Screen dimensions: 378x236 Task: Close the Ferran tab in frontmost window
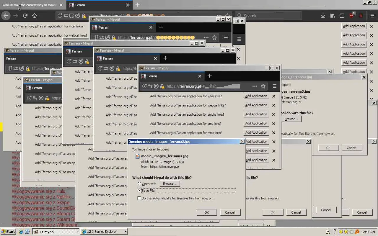coord(200,76)
